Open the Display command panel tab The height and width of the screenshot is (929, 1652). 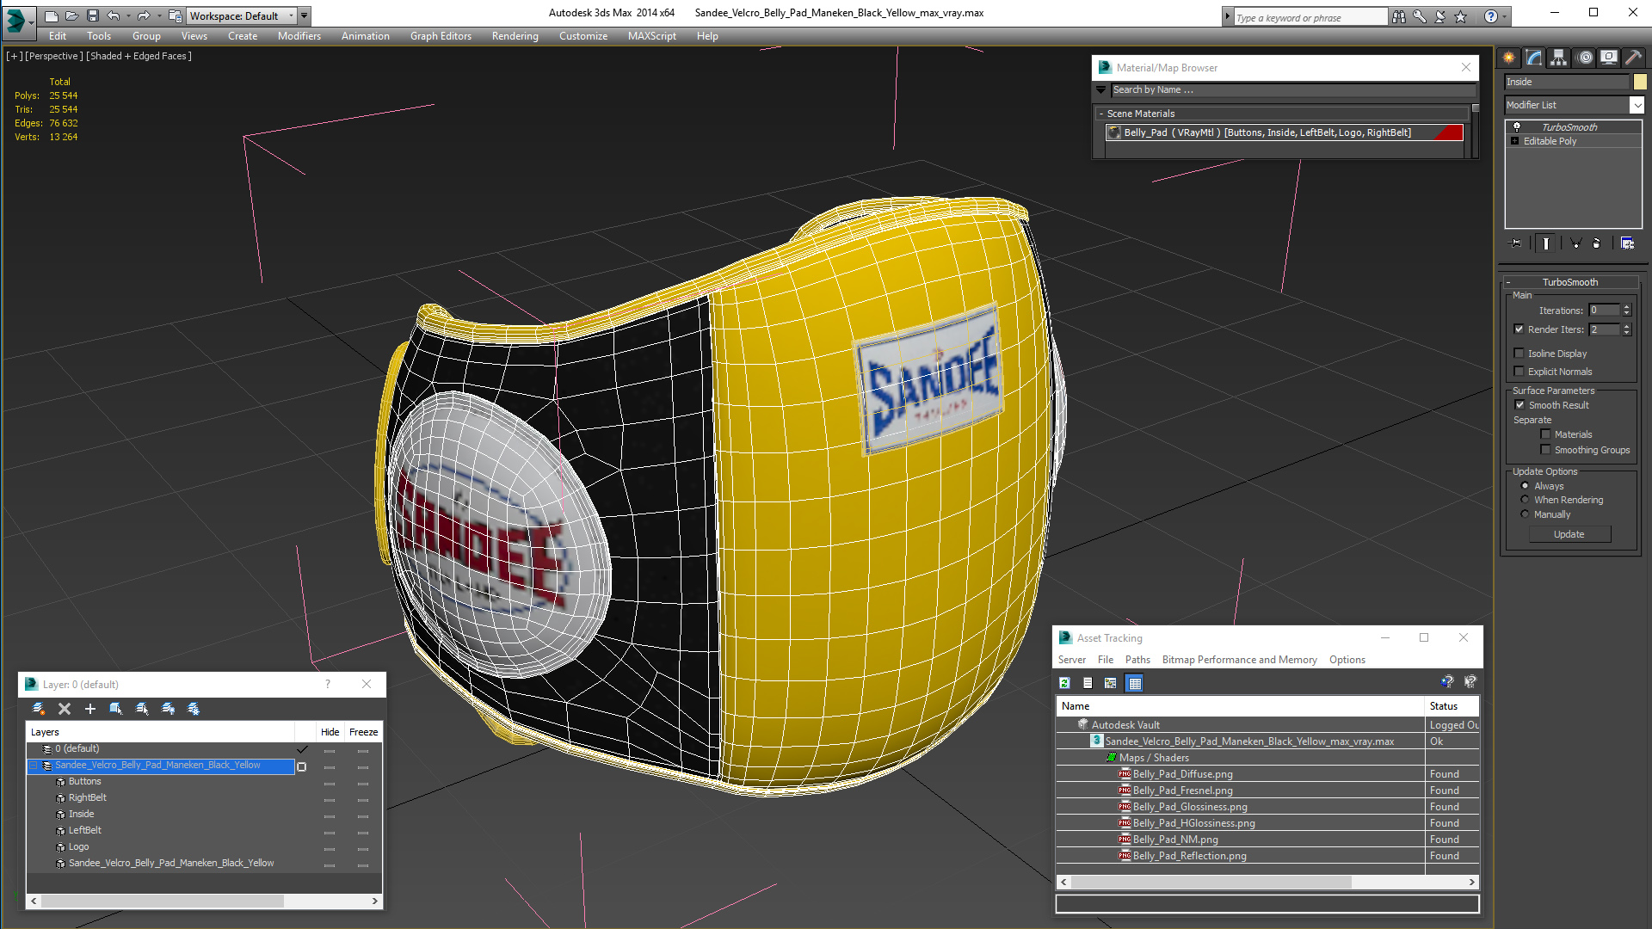point(1608,58)
